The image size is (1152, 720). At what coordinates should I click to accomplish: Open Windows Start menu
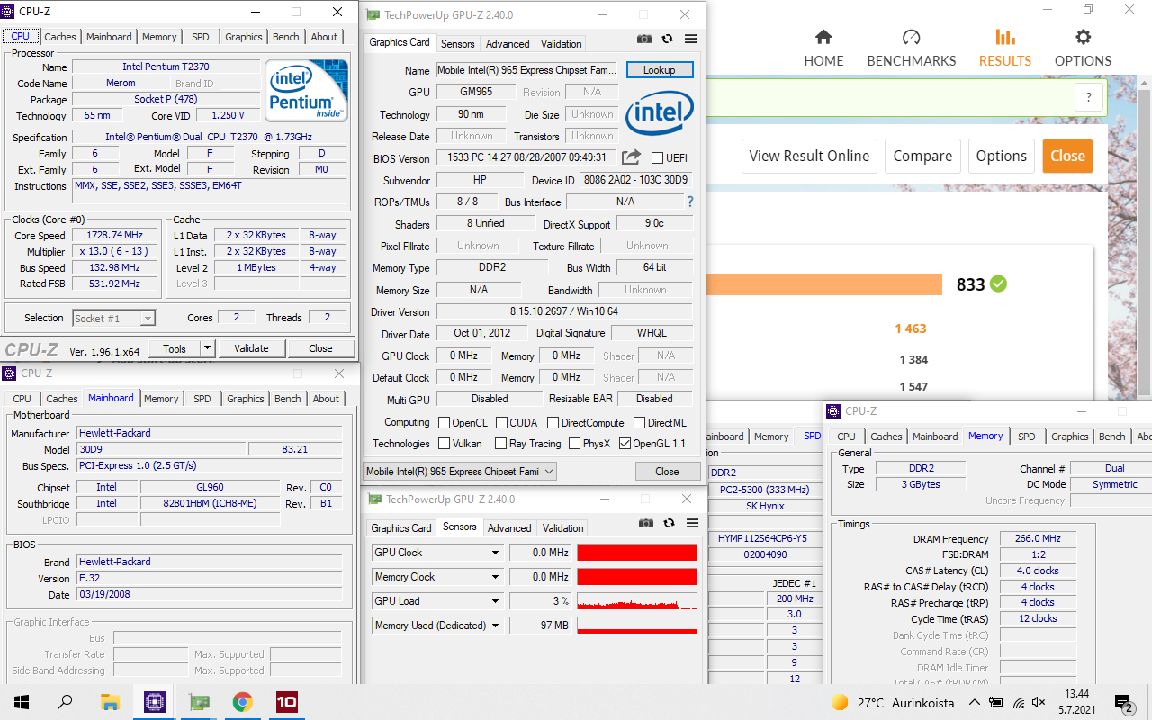(x=21, y=702)
